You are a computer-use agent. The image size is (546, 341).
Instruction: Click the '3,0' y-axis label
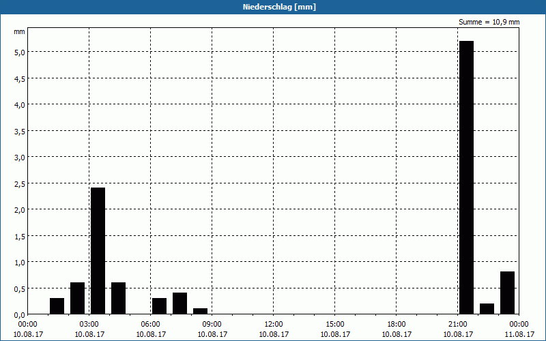(x=20, y=158)
